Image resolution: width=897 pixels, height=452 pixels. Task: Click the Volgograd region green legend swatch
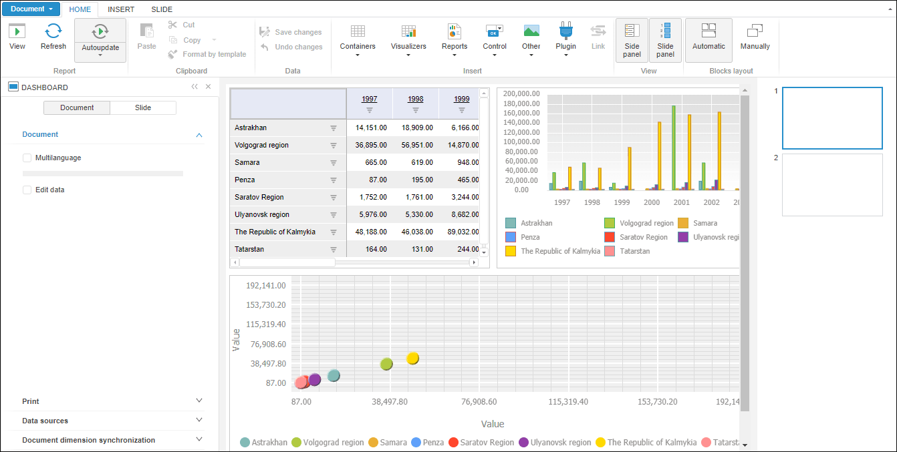(610, 223)
